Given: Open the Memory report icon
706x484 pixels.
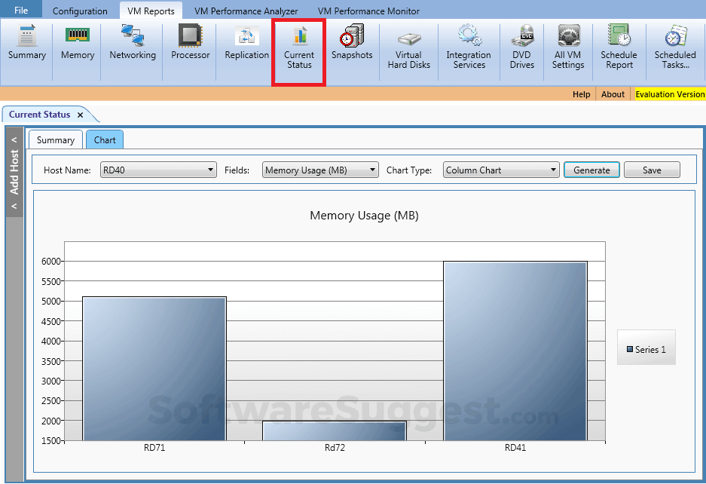Looking at the screenshot, I should 76,47.
